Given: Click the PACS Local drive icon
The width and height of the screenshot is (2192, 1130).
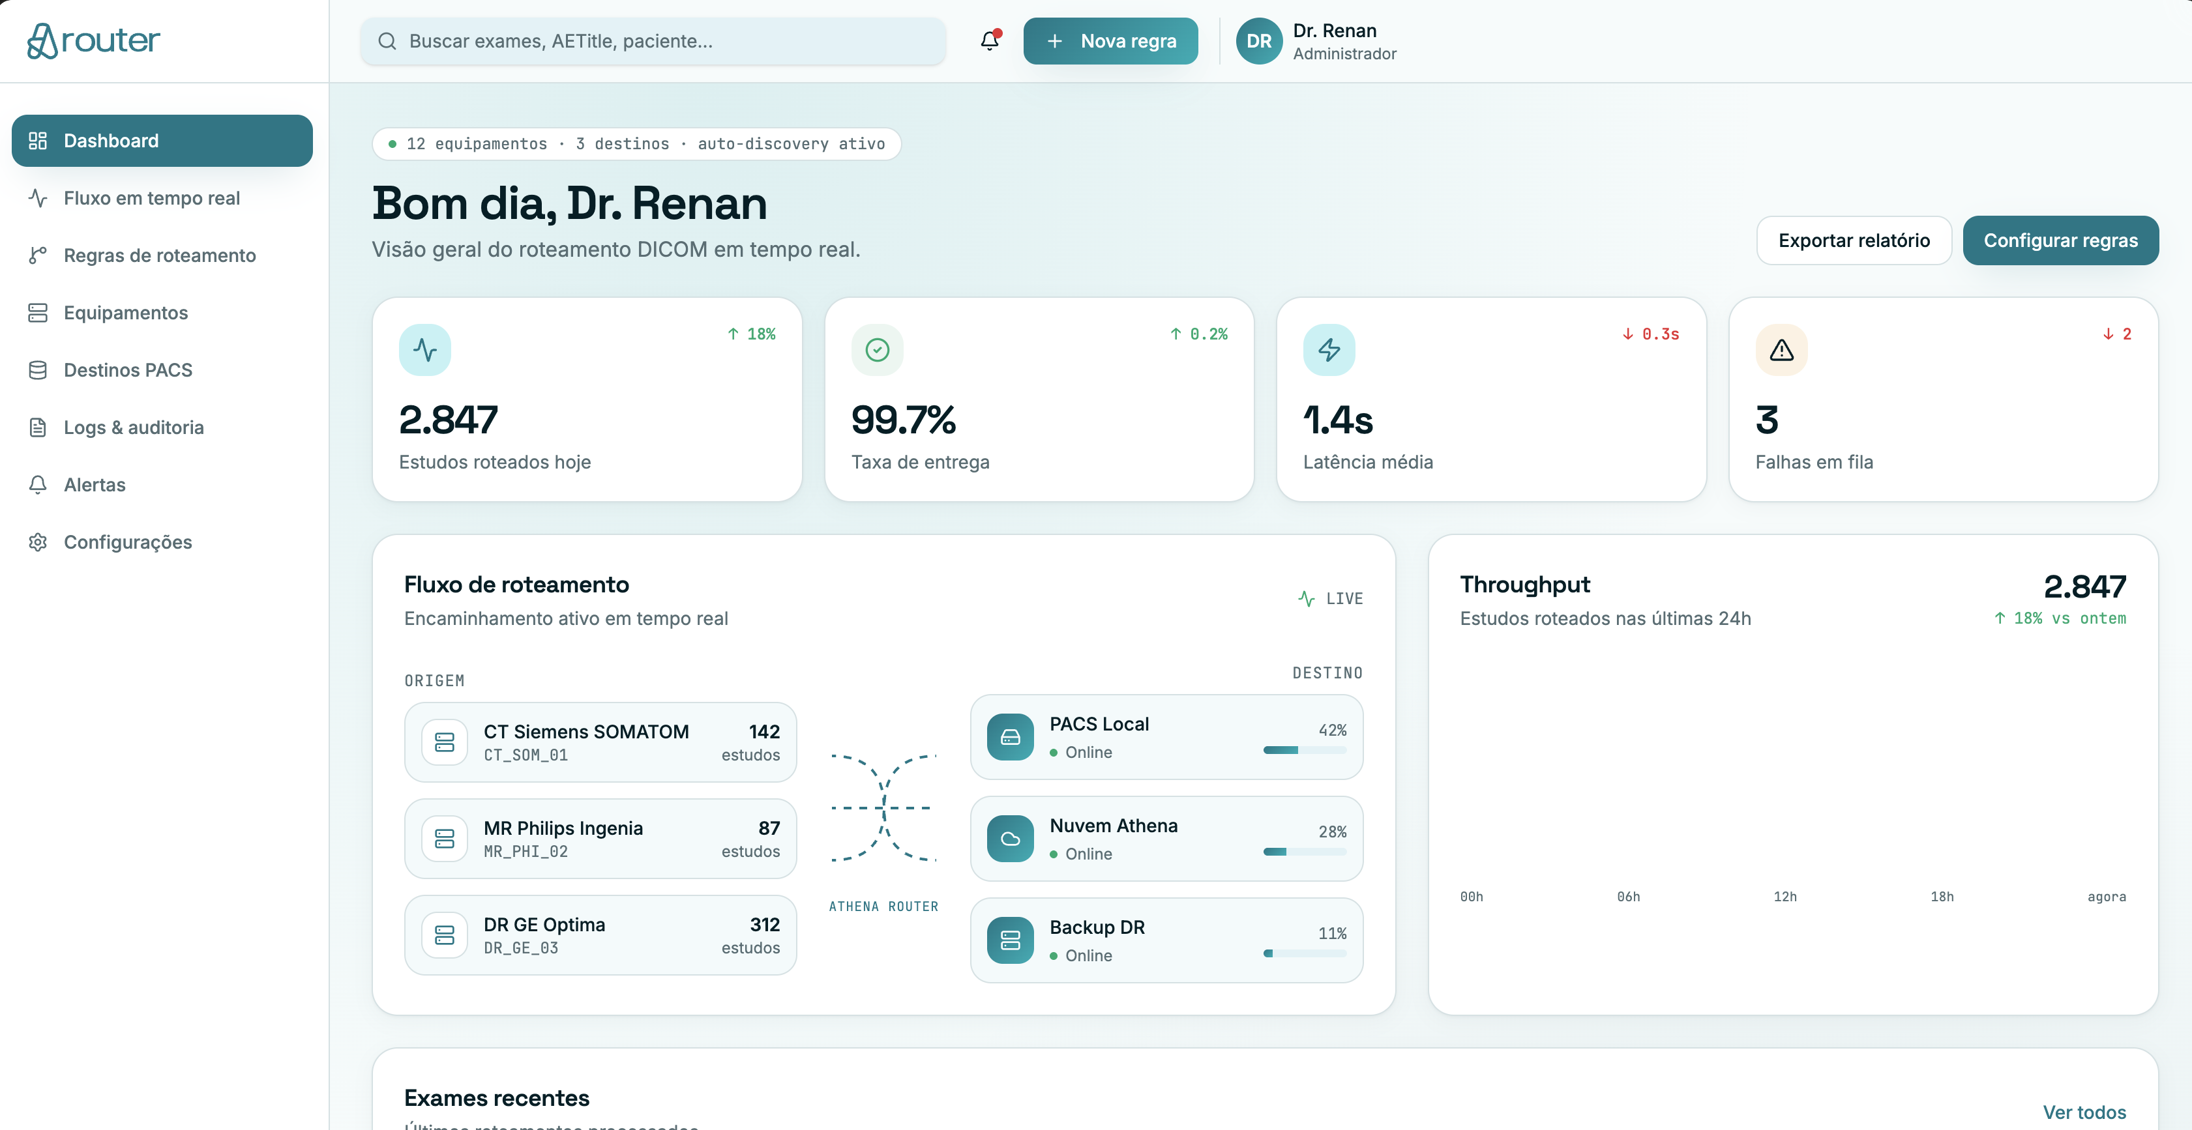Looking at the screenshot, I should (1010, 737).
